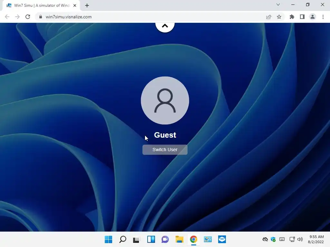Open the Control Panel taskbar icon

(x=208, y=239)
